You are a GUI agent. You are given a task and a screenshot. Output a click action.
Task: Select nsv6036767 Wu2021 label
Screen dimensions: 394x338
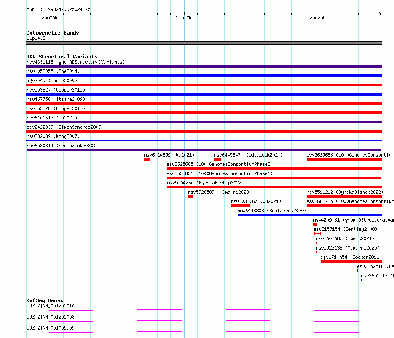256,201
